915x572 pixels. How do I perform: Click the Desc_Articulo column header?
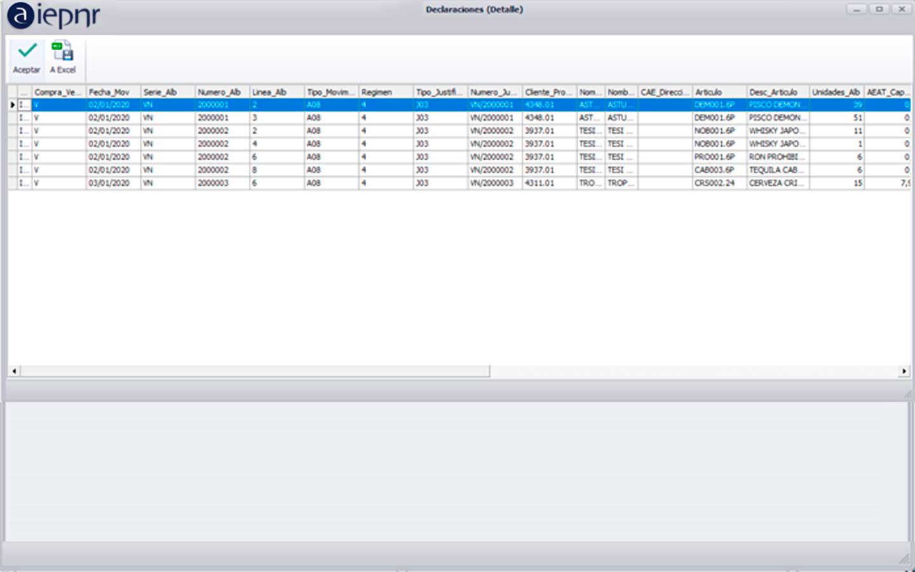(776, 92)
